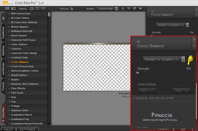The width and height of the screenshot is (198, 131).
Task: Toggle favorite star for Duplex
Action: [x=9, y=80]
